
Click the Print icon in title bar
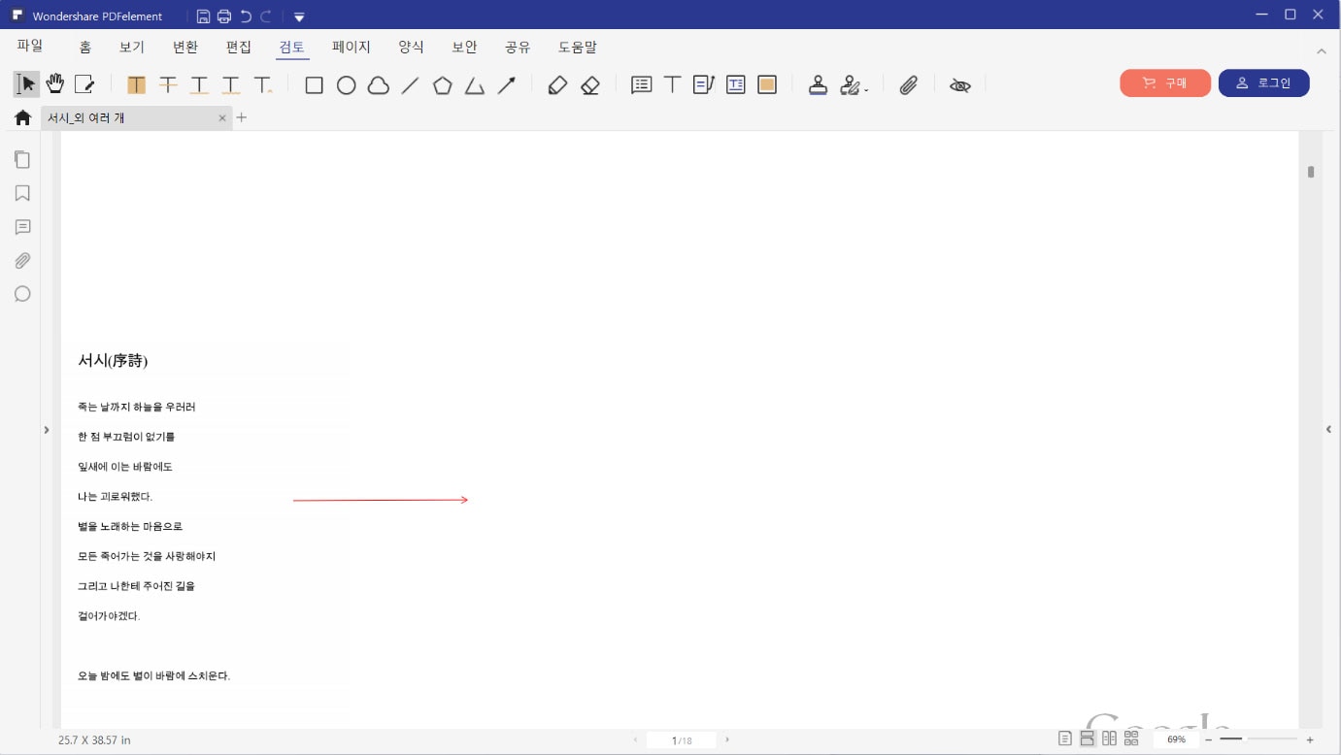(x=224, y=16)
